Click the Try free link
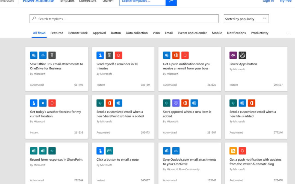 pos(286,1)
